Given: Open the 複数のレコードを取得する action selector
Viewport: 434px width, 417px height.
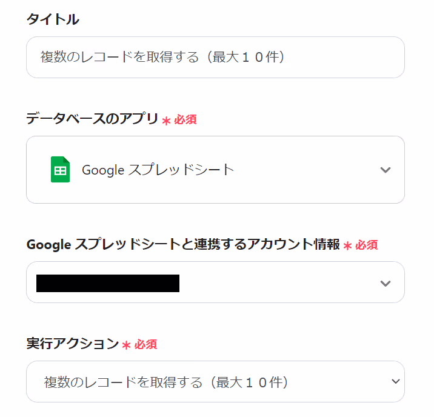Looking at the screenshot, I should coord(215,382).
